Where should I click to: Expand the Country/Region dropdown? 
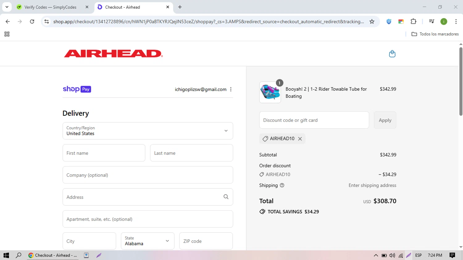coord(148,131)
